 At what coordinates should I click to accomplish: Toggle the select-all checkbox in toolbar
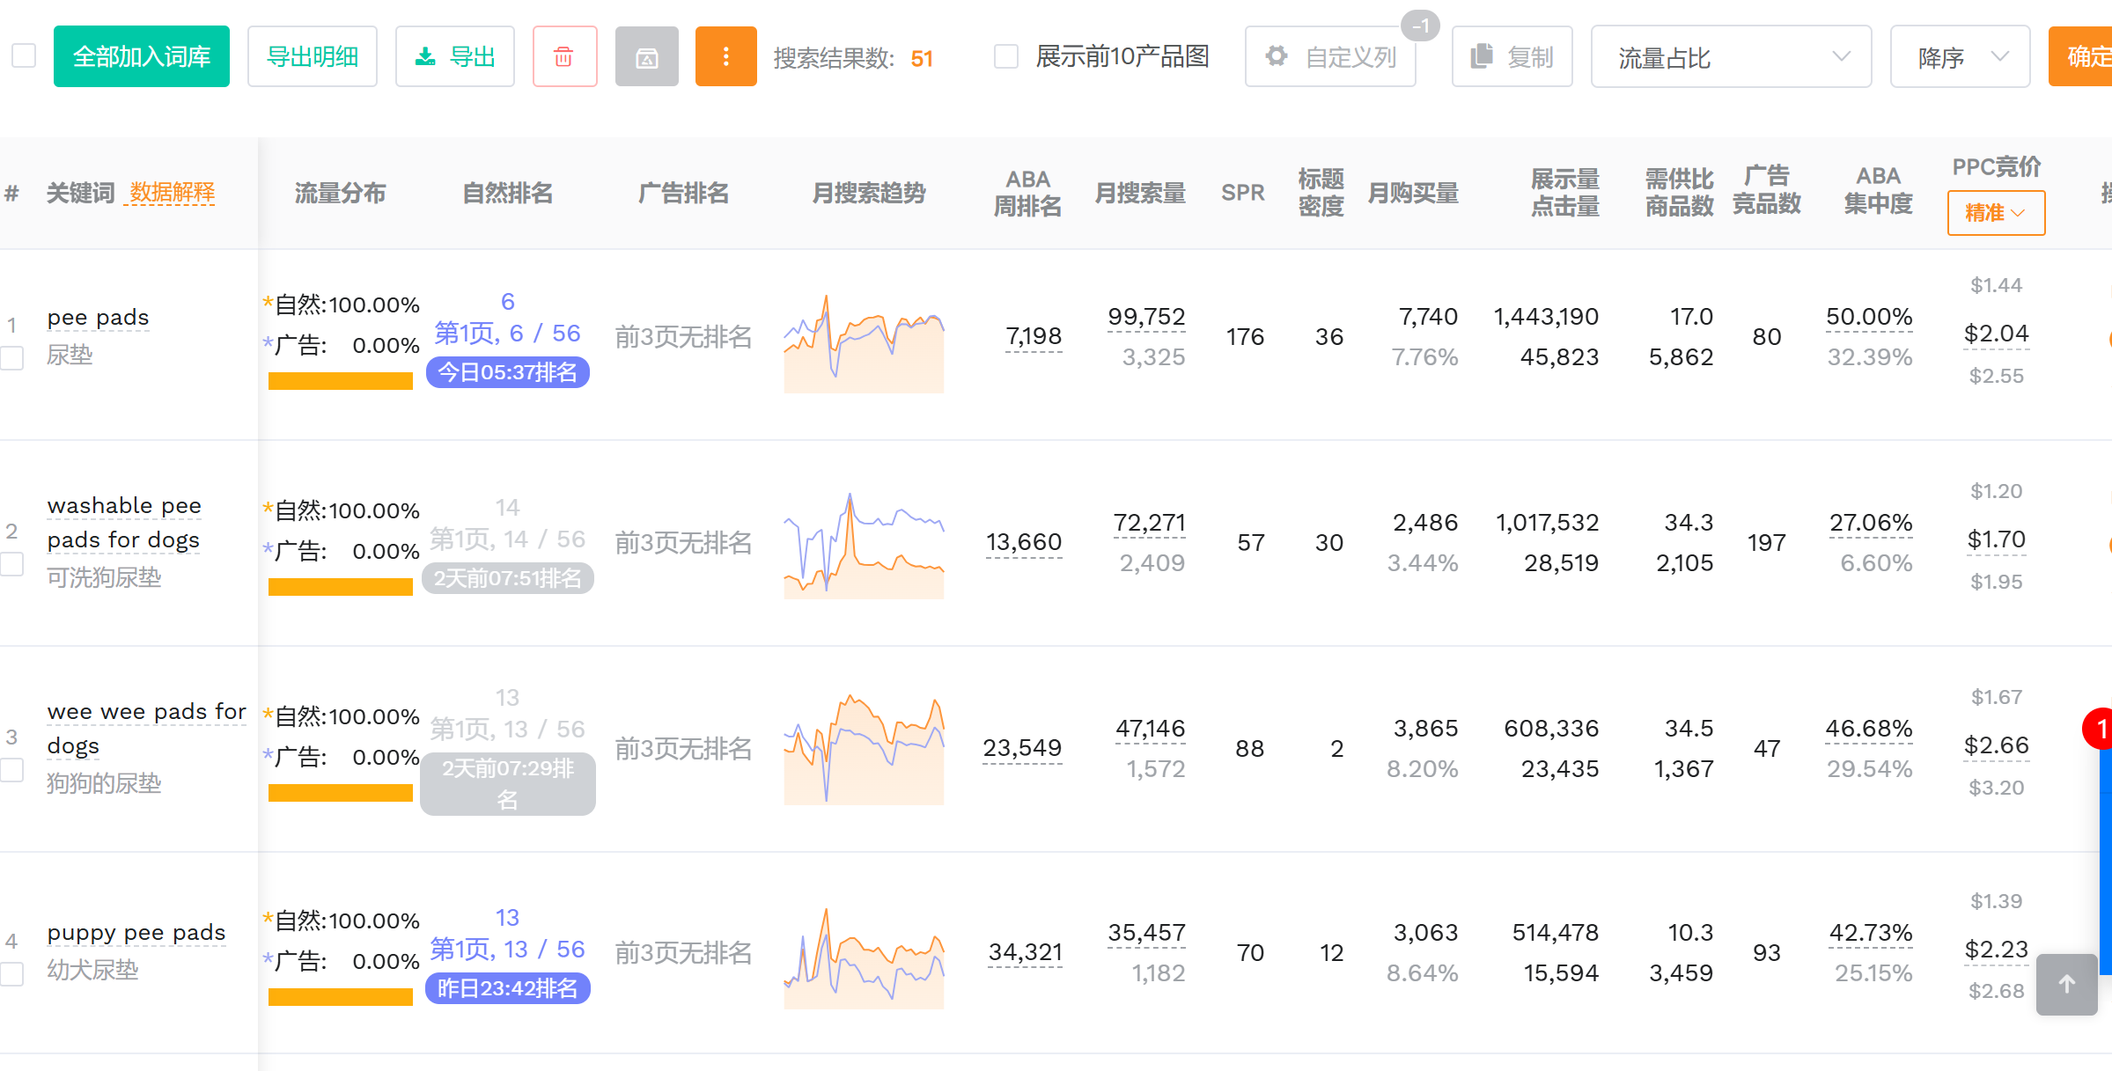[x=24, y=56]
